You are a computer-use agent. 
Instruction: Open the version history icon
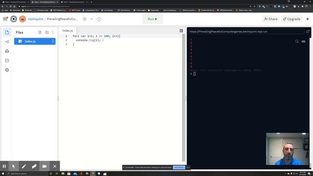pos(99,19)
